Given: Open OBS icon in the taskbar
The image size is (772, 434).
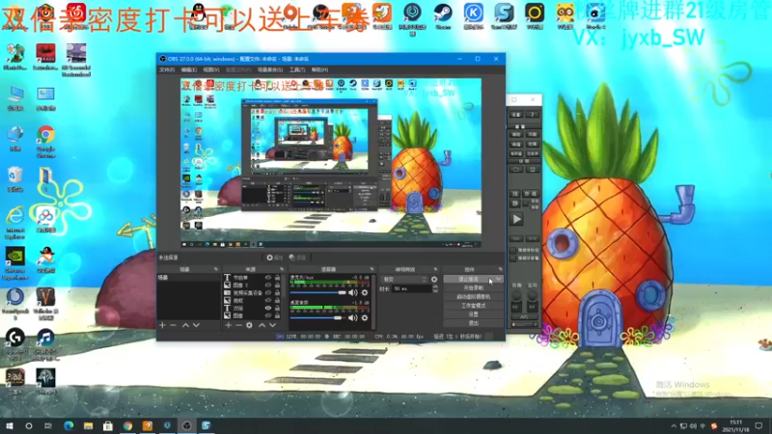Looking at the screenshot, I should coord(186,425).
